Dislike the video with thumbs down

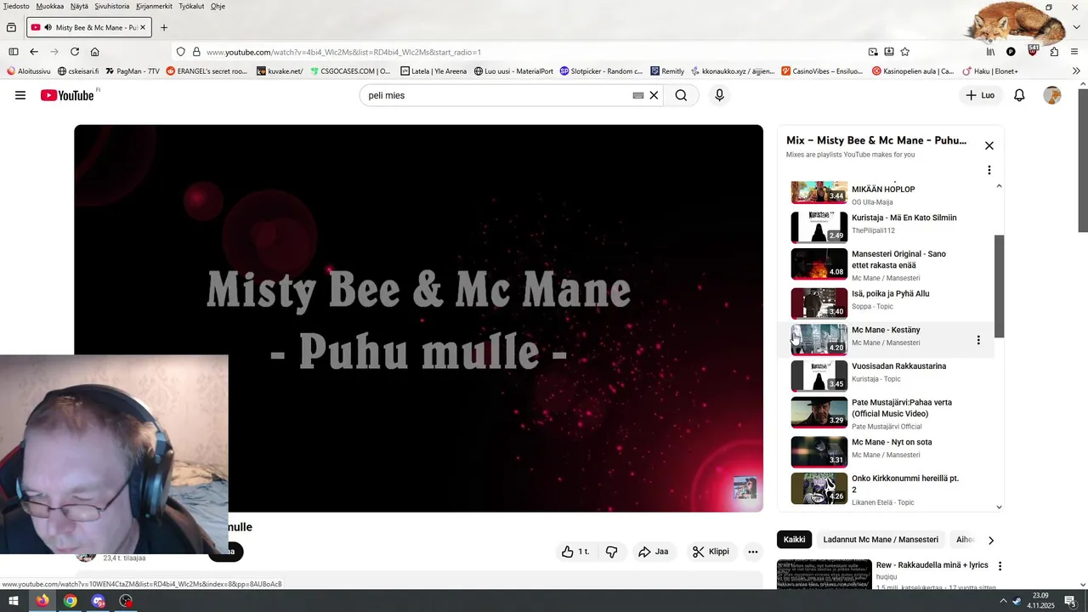click(611, 552)
